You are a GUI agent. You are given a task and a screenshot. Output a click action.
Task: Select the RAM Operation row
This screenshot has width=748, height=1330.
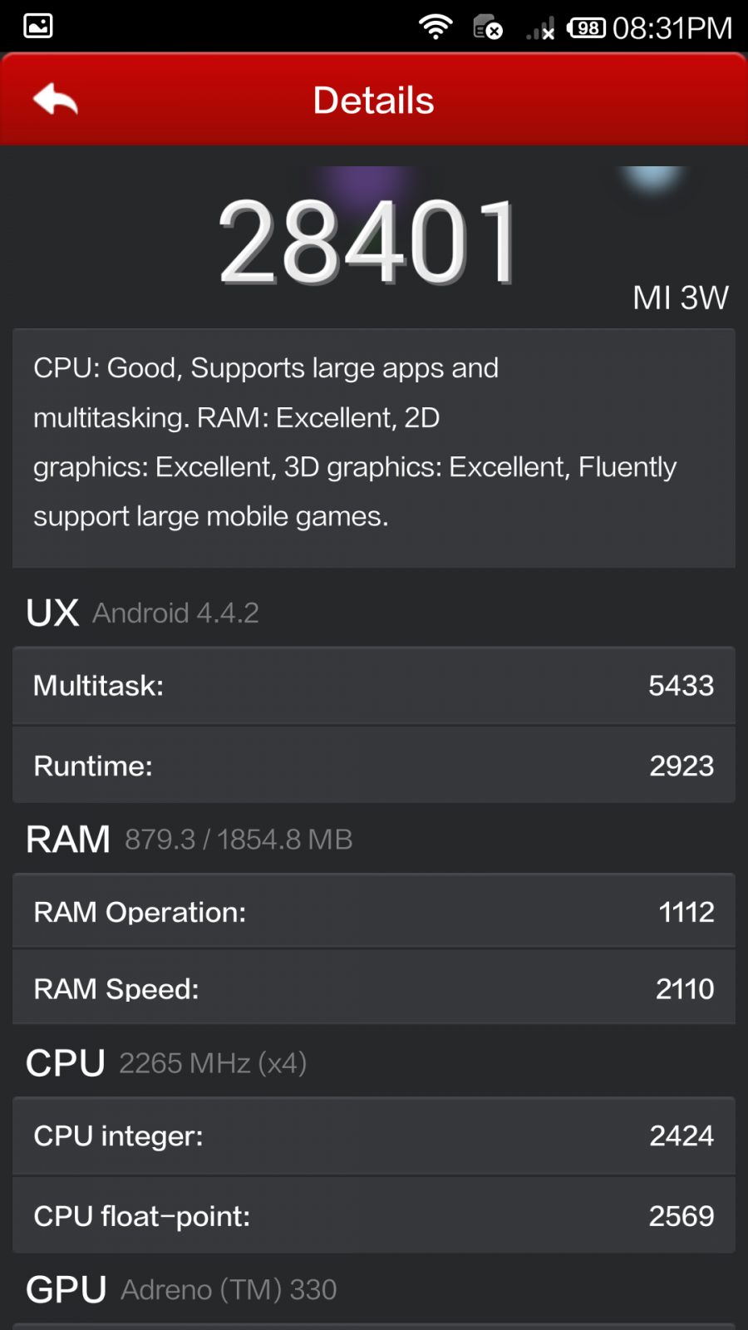click(x=373, y=912)
